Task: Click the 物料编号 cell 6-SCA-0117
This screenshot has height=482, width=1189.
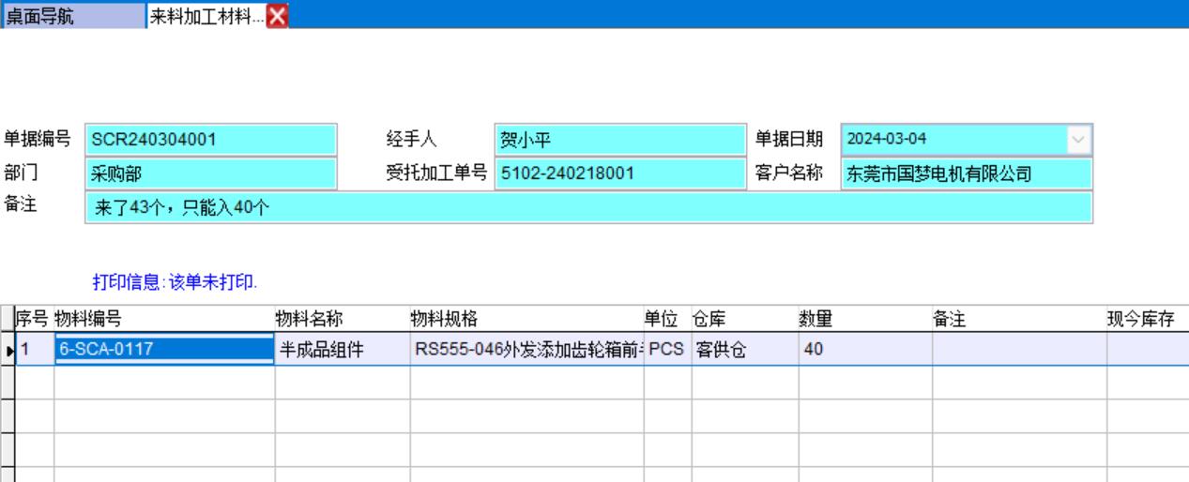Action: 164,350
